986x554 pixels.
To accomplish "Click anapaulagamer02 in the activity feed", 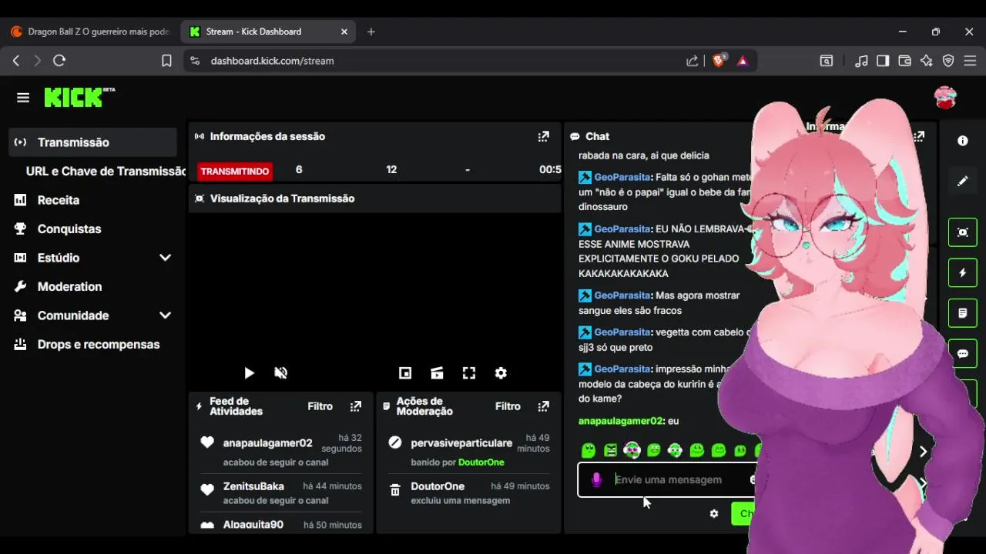I will [x=267, y=443].
